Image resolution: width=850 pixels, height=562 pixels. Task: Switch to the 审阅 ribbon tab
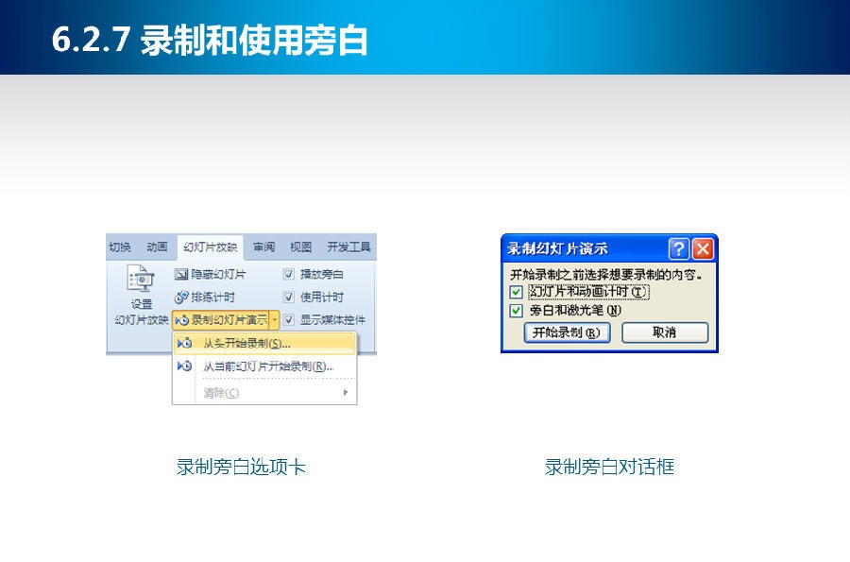264,247
